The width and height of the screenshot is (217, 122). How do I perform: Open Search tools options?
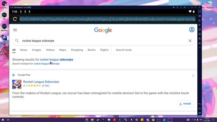(x=124, y=50)
